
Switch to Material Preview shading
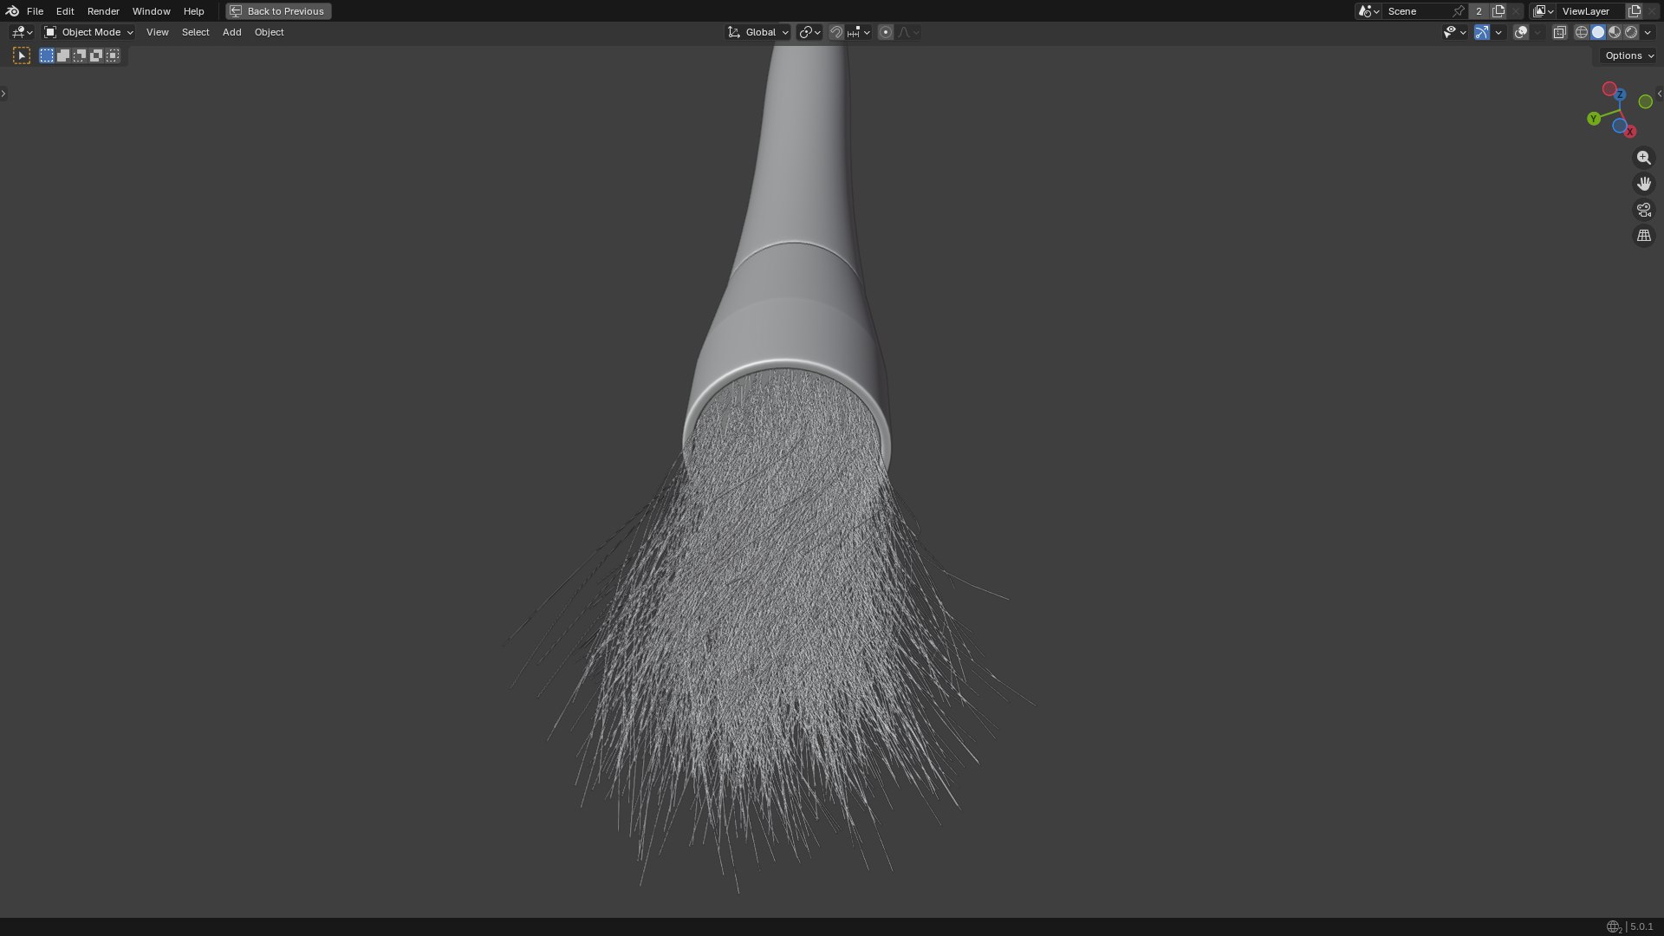click(1615, 32)
